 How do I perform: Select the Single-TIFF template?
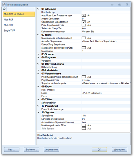click(9, 31)
